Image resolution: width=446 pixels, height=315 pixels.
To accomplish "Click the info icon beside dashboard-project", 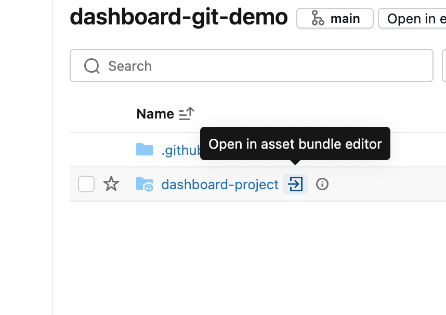I will click(322, 184).
